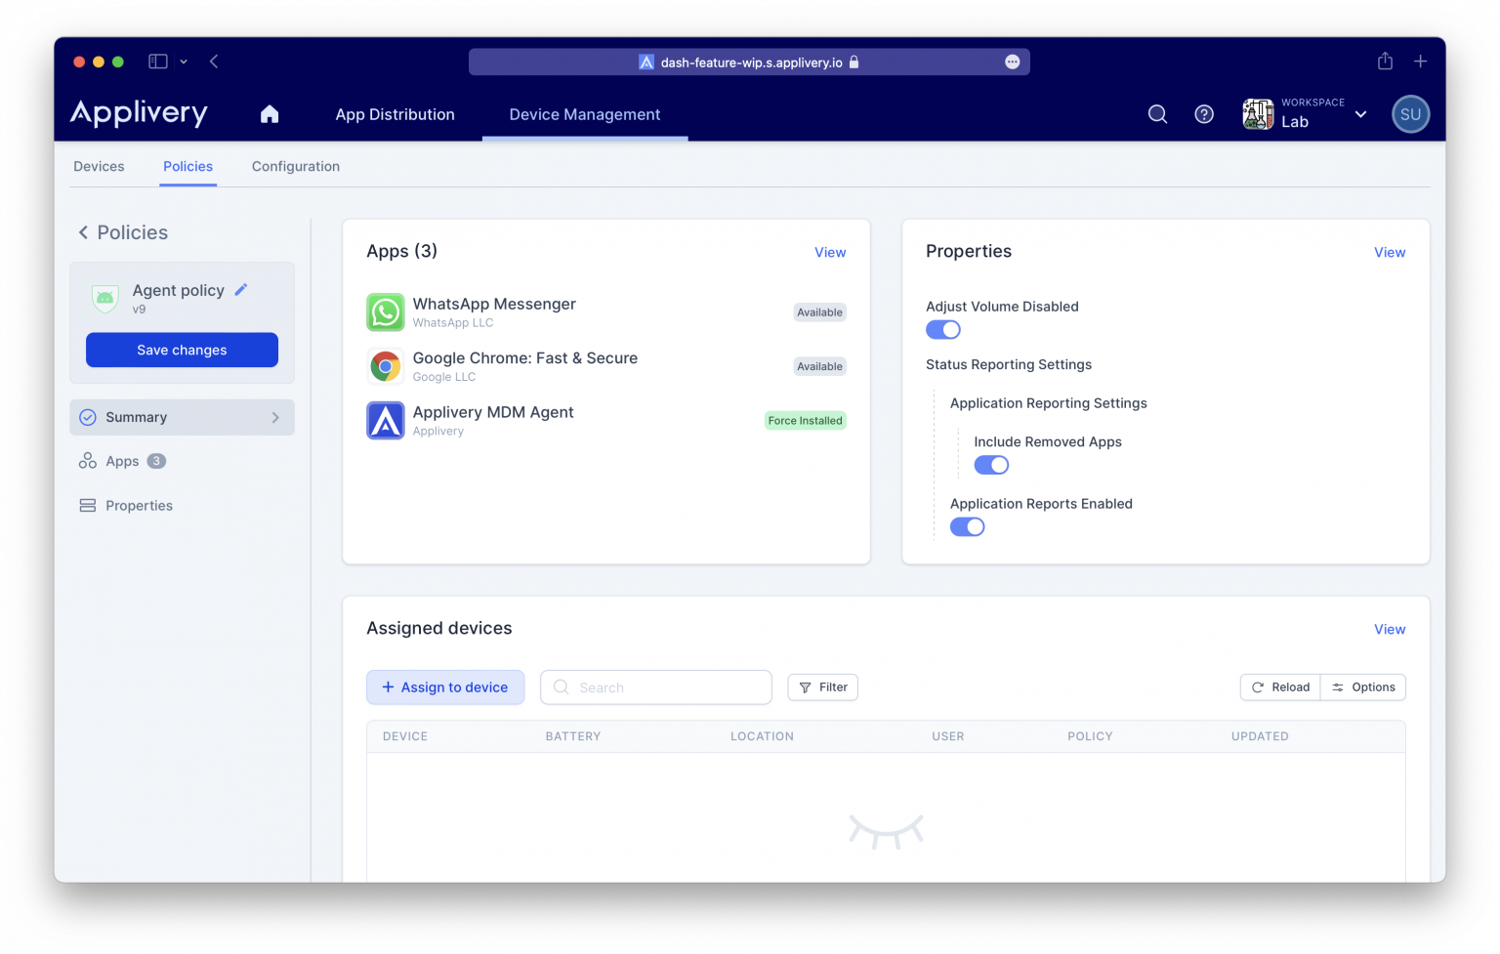Disable the Adjust Volume Disabled toggle
This screenshot has width=1500, height=954.
[942, 329]
